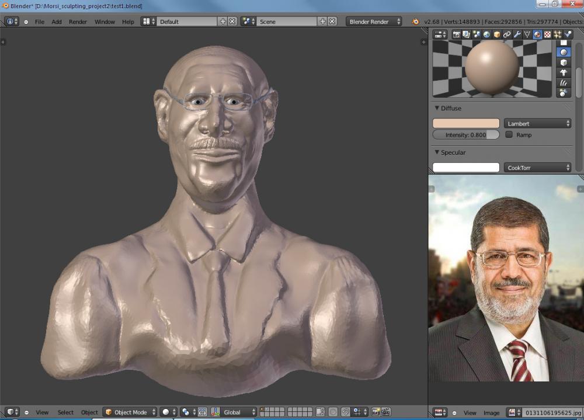This screenshot has width=584, height=420.
Task: Open the Texture properties tab (checkered icon)
Action: [x=547, y=34]
